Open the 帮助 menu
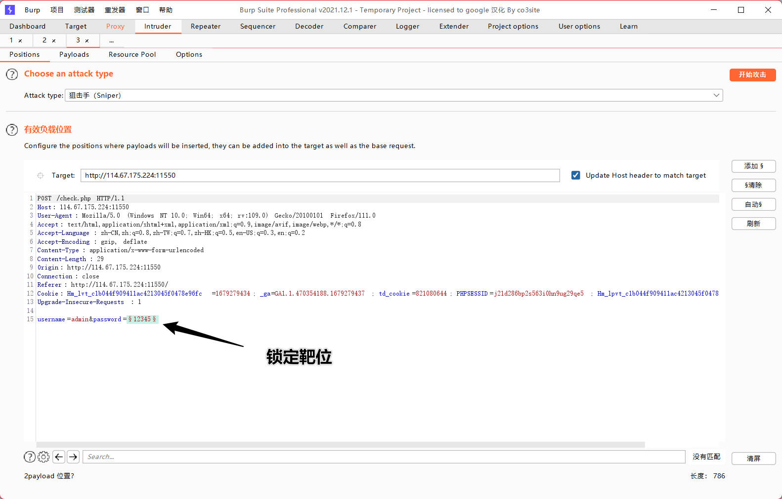782x499 pixels. click(166, 10)
